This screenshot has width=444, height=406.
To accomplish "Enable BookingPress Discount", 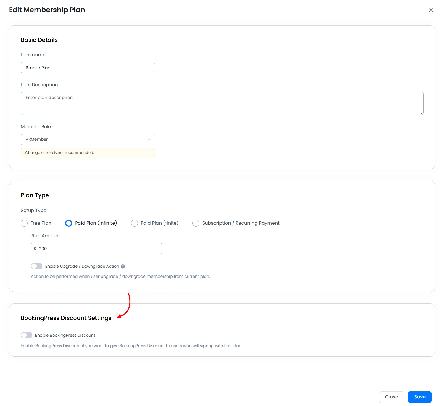I will click(x=27, y=335).
